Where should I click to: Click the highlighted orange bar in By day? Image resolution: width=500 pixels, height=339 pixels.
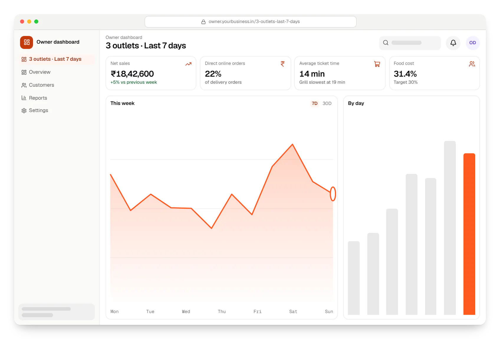pyautogui.click(x=469, y=234)
